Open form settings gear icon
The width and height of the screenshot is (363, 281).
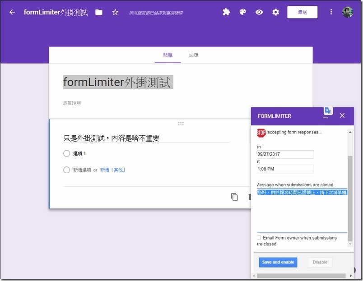click(275, 12)
